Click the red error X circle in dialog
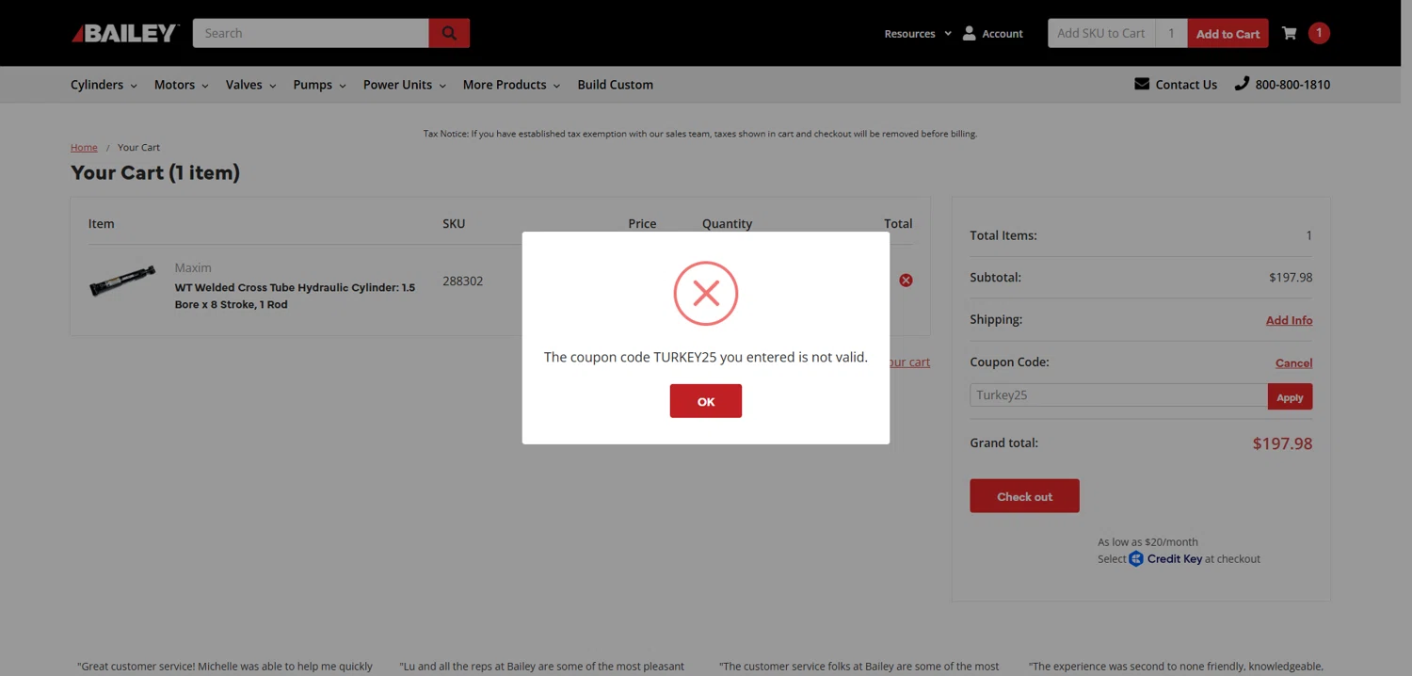This screenshot has height=676, width=1412. click(x=706, y=294)
